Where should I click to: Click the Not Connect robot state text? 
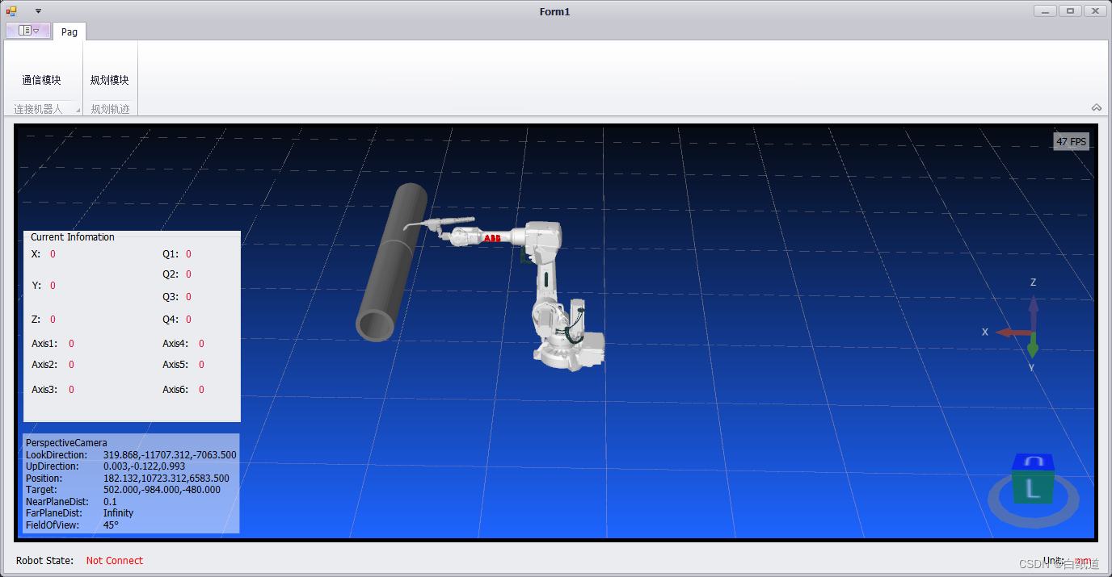(115, 561)
